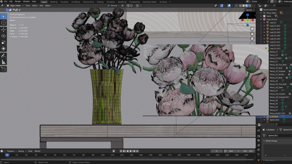Open the Render menu
This screenshot has height=164, width=292.
coord(18,2)
